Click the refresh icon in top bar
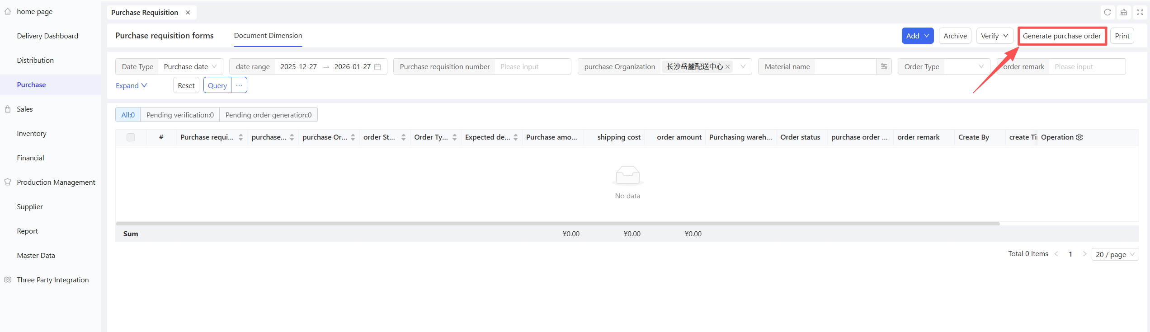1150x332 pixels. click(1107, 12)
